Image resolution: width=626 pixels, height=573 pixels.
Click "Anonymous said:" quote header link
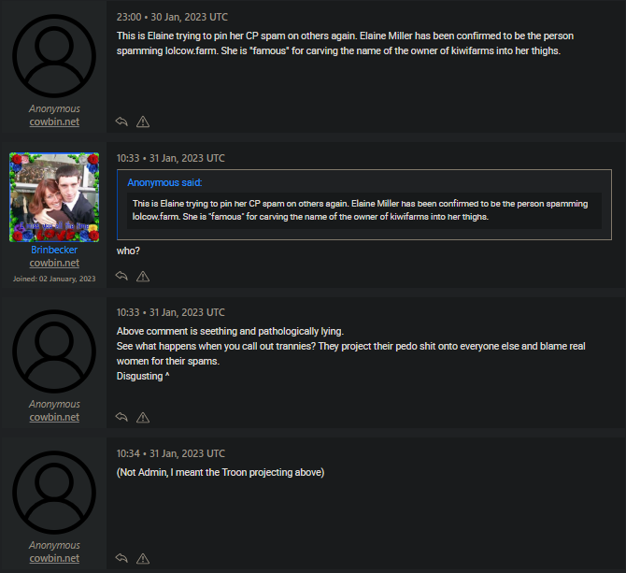164,182
